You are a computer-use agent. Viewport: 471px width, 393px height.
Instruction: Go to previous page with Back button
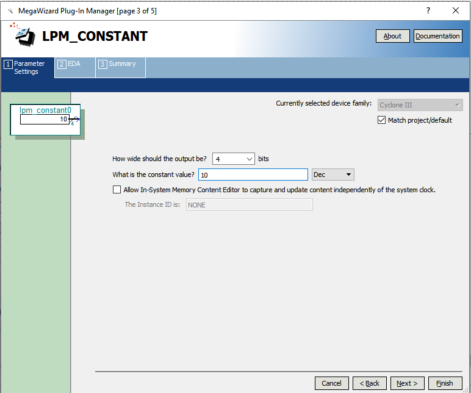369,383
